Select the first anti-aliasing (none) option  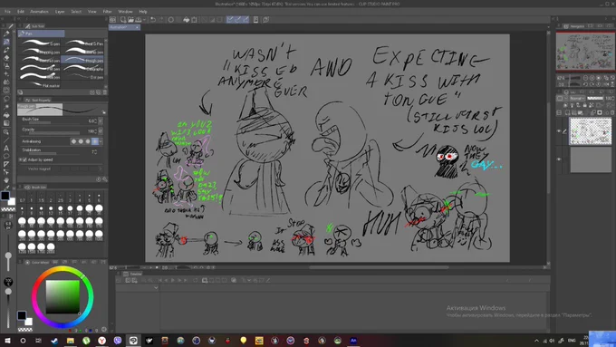pyautogui.click(x=73, y=141)
